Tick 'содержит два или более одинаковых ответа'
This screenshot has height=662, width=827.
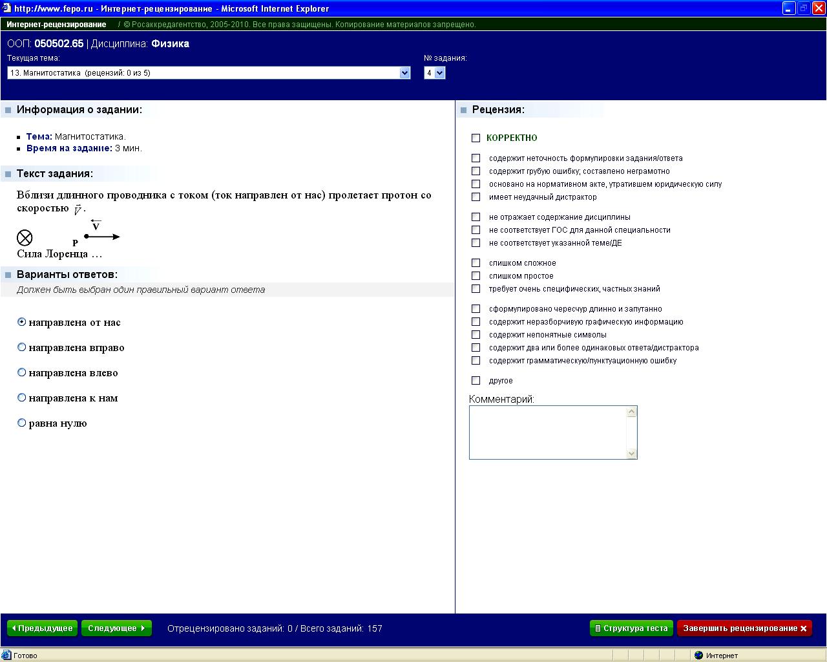476,347
